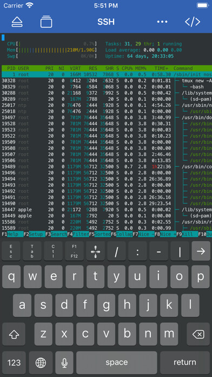Click the Uptime 64 days text
The image size is (212, 377).
point(140,56)
